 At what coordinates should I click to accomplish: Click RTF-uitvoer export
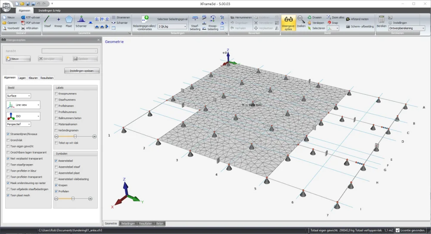31,17
